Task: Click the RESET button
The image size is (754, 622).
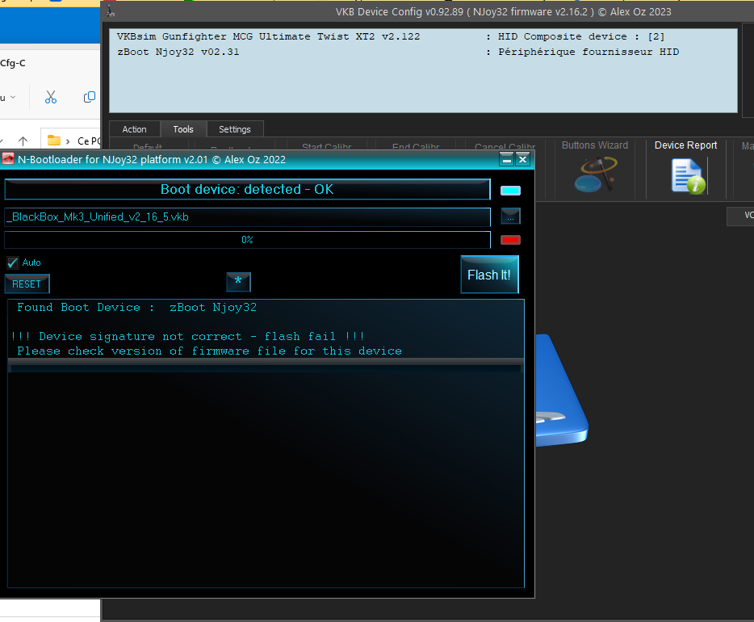Action: 27,284
